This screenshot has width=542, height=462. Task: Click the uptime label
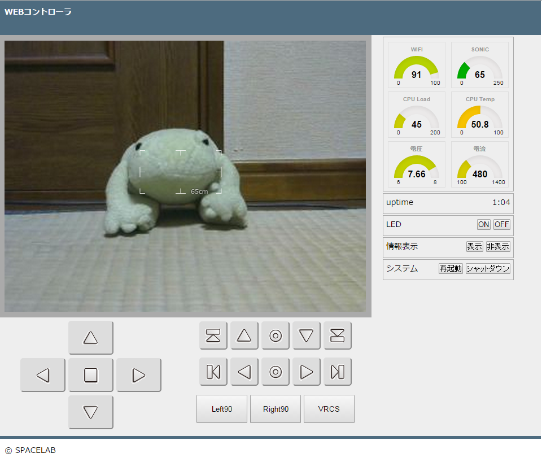pos(400,202)
